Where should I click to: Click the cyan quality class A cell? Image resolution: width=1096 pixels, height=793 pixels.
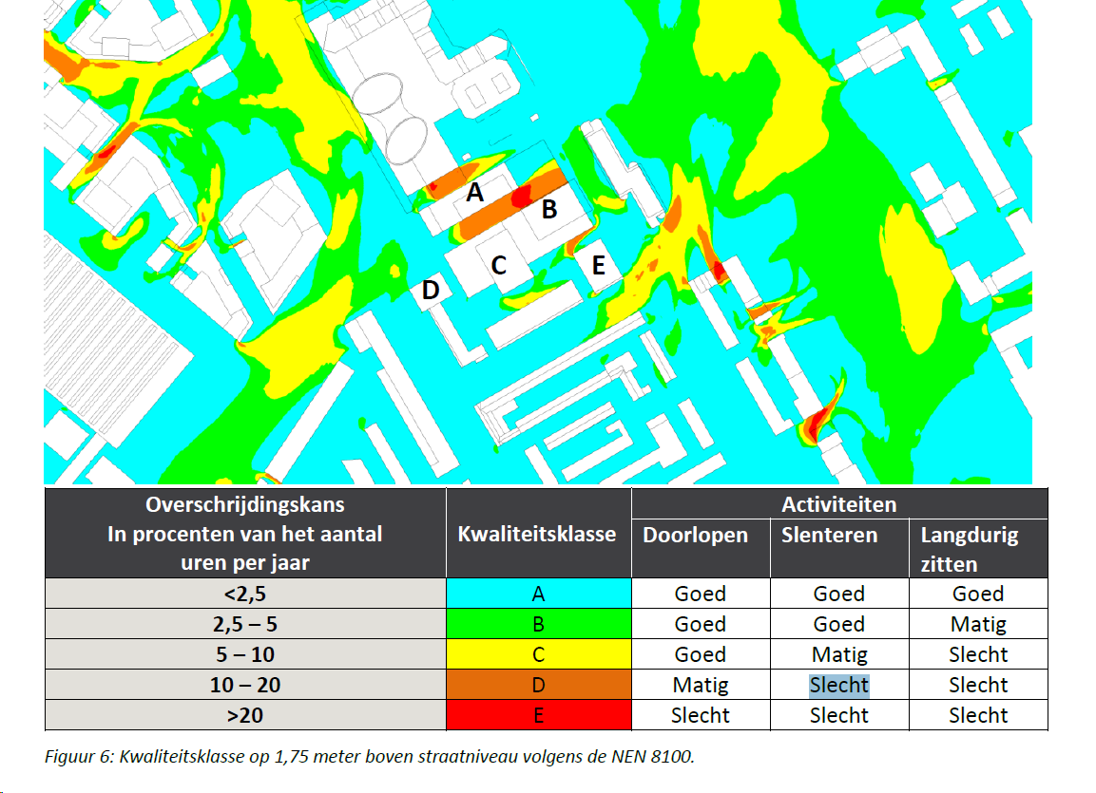click(x=538, y=594)
